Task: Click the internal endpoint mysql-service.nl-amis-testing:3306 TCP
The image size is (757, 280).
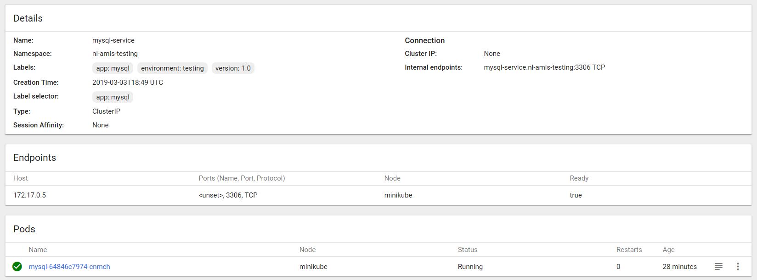Action: [x=544, y=67]
